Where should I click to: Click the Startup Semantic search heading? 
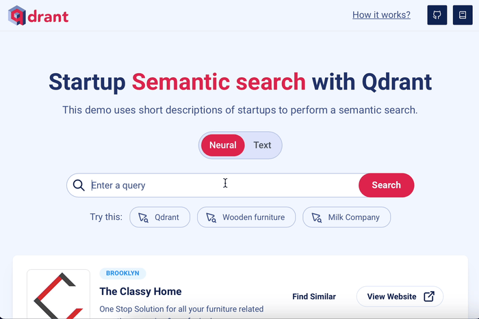[x=240, y=83]
